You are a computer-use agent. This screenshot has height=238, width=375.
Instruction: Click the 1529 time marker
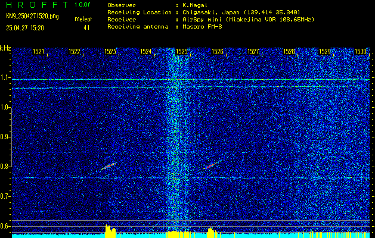pyautogui.click(x=325, y=52)
